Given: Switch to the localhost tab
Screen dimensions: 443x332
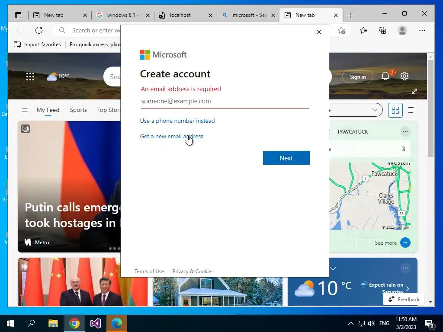Looking at the screenshot, I should coord(185,15).
